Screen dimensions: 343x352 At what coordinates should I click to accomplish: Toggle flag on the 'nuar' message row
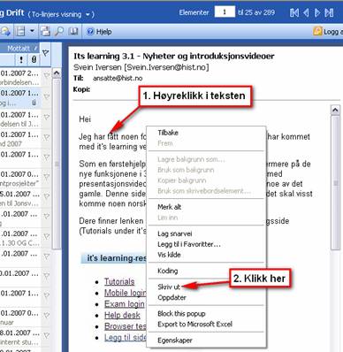click(x=46, y=316)
